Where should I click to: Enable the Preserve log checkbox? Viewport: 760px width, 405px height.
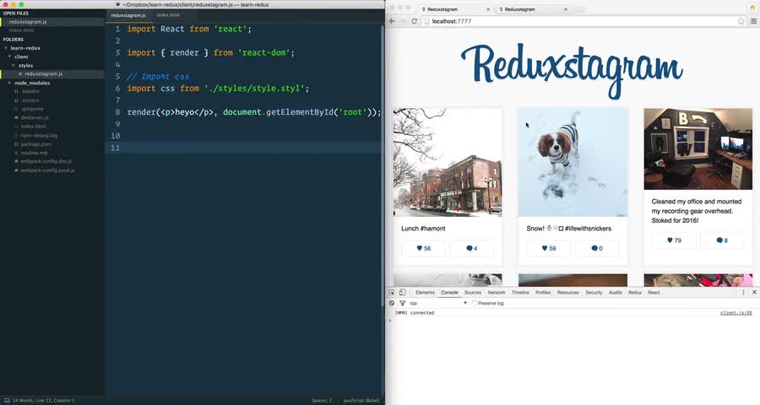474,303
